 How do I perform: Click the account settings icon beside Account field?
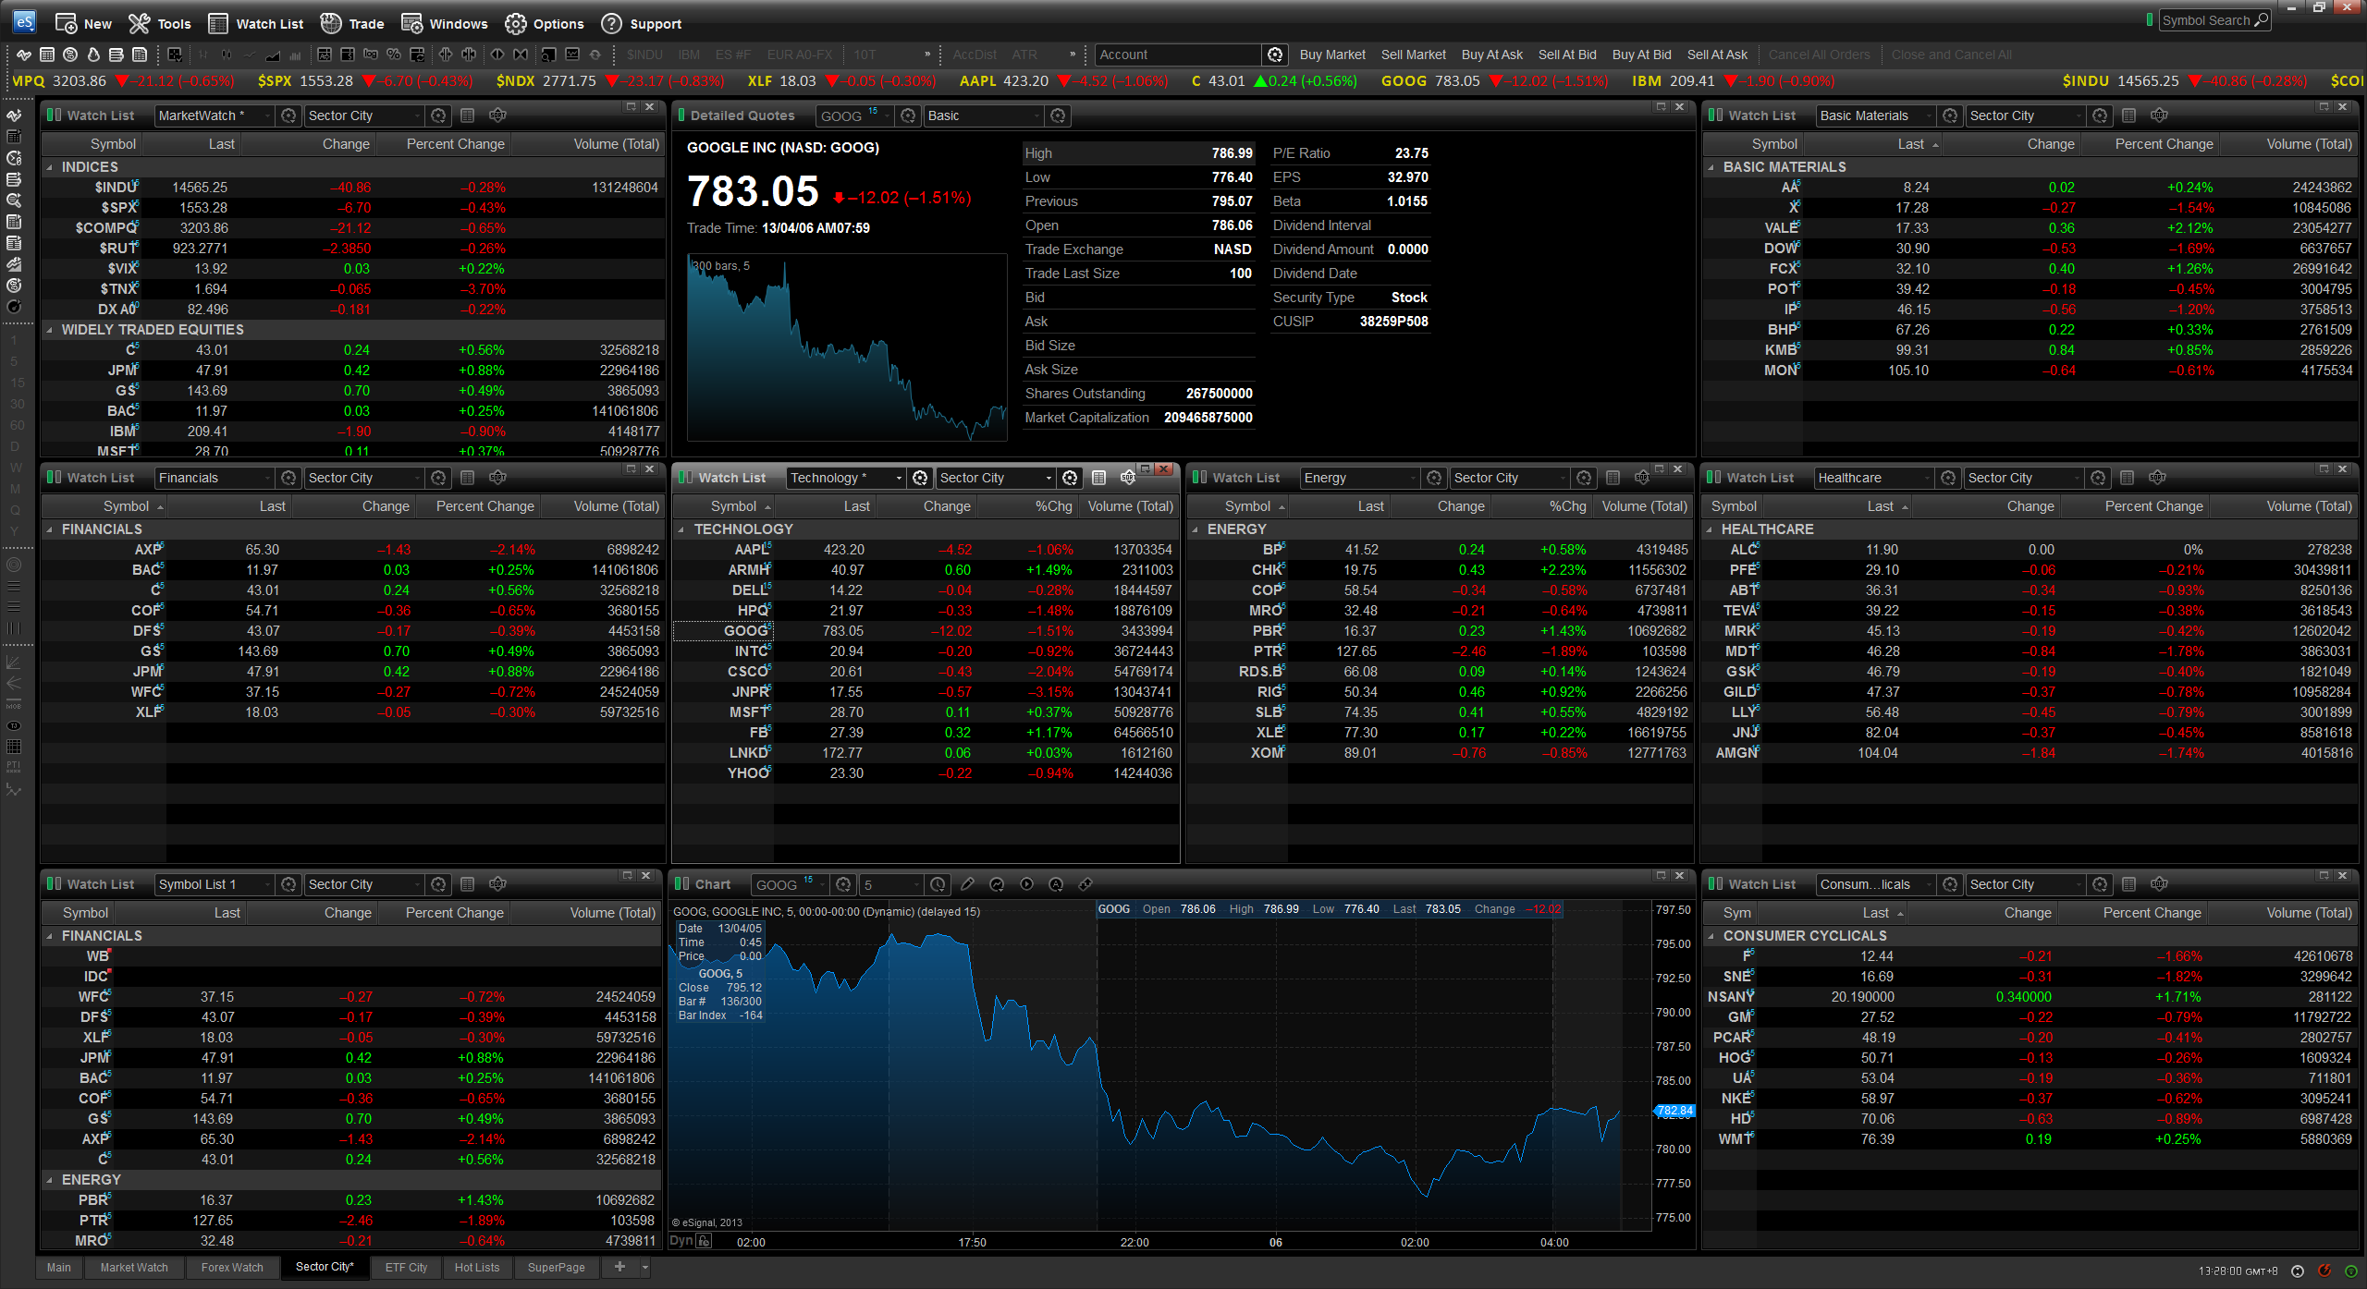pyautogui.click(x=1275, y=55)
